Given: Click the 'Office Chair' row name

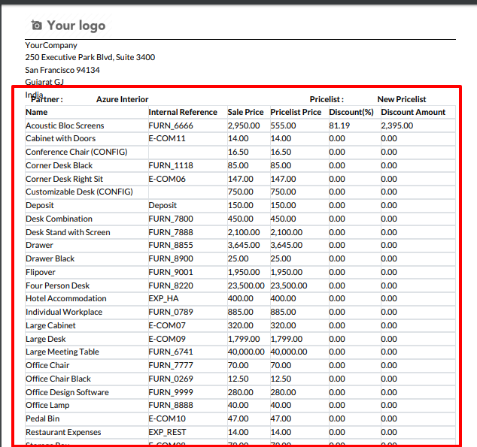Looking at the screenshot, I should (47, 365).
